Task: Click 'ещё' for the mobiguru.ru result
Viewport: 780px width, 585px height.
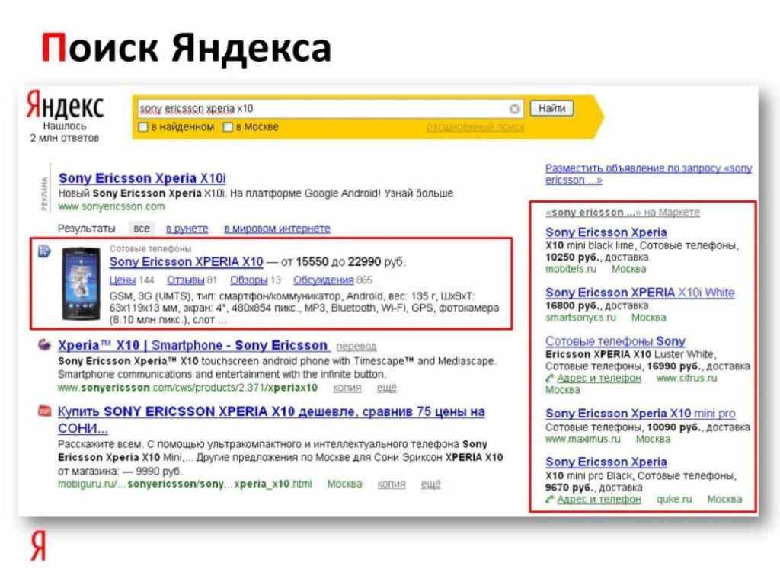Action: coord(431,484)
